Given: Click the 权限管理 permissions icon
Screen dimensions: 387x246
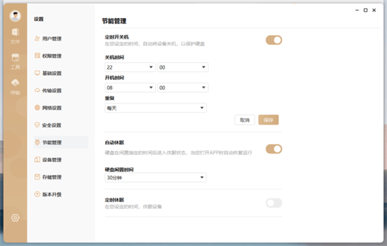Looking at the screenshot, I should (x=37, y=56).
